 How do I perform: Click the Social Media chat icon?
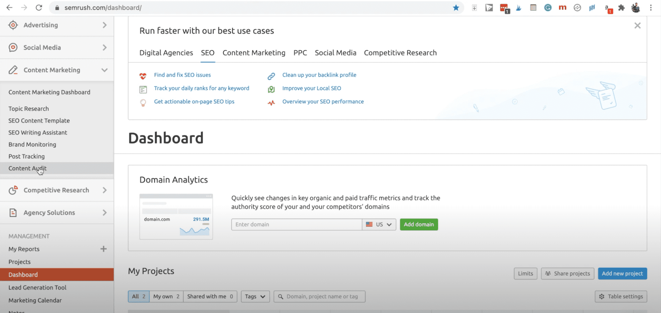point(13,47)
